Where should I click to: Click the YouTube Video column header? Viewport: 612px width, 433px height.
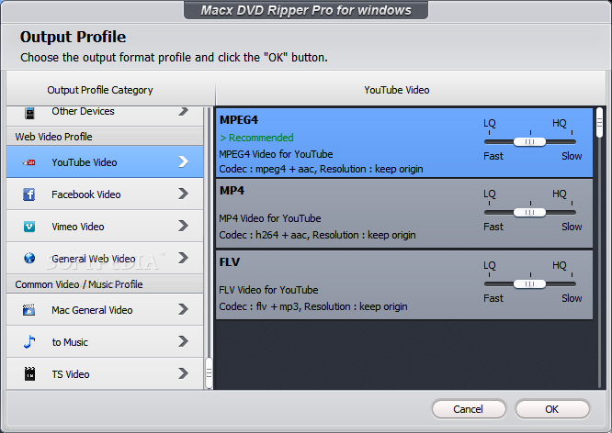pyautogui.click(x=397, y=90)
